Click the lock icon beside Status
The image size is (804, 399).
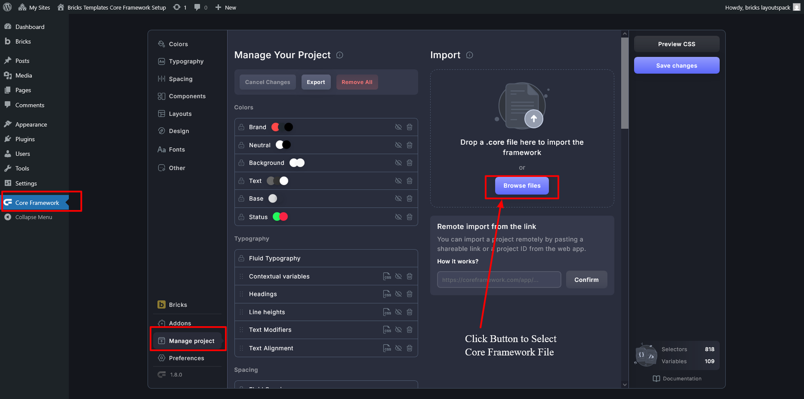click(x=241, y=217)
